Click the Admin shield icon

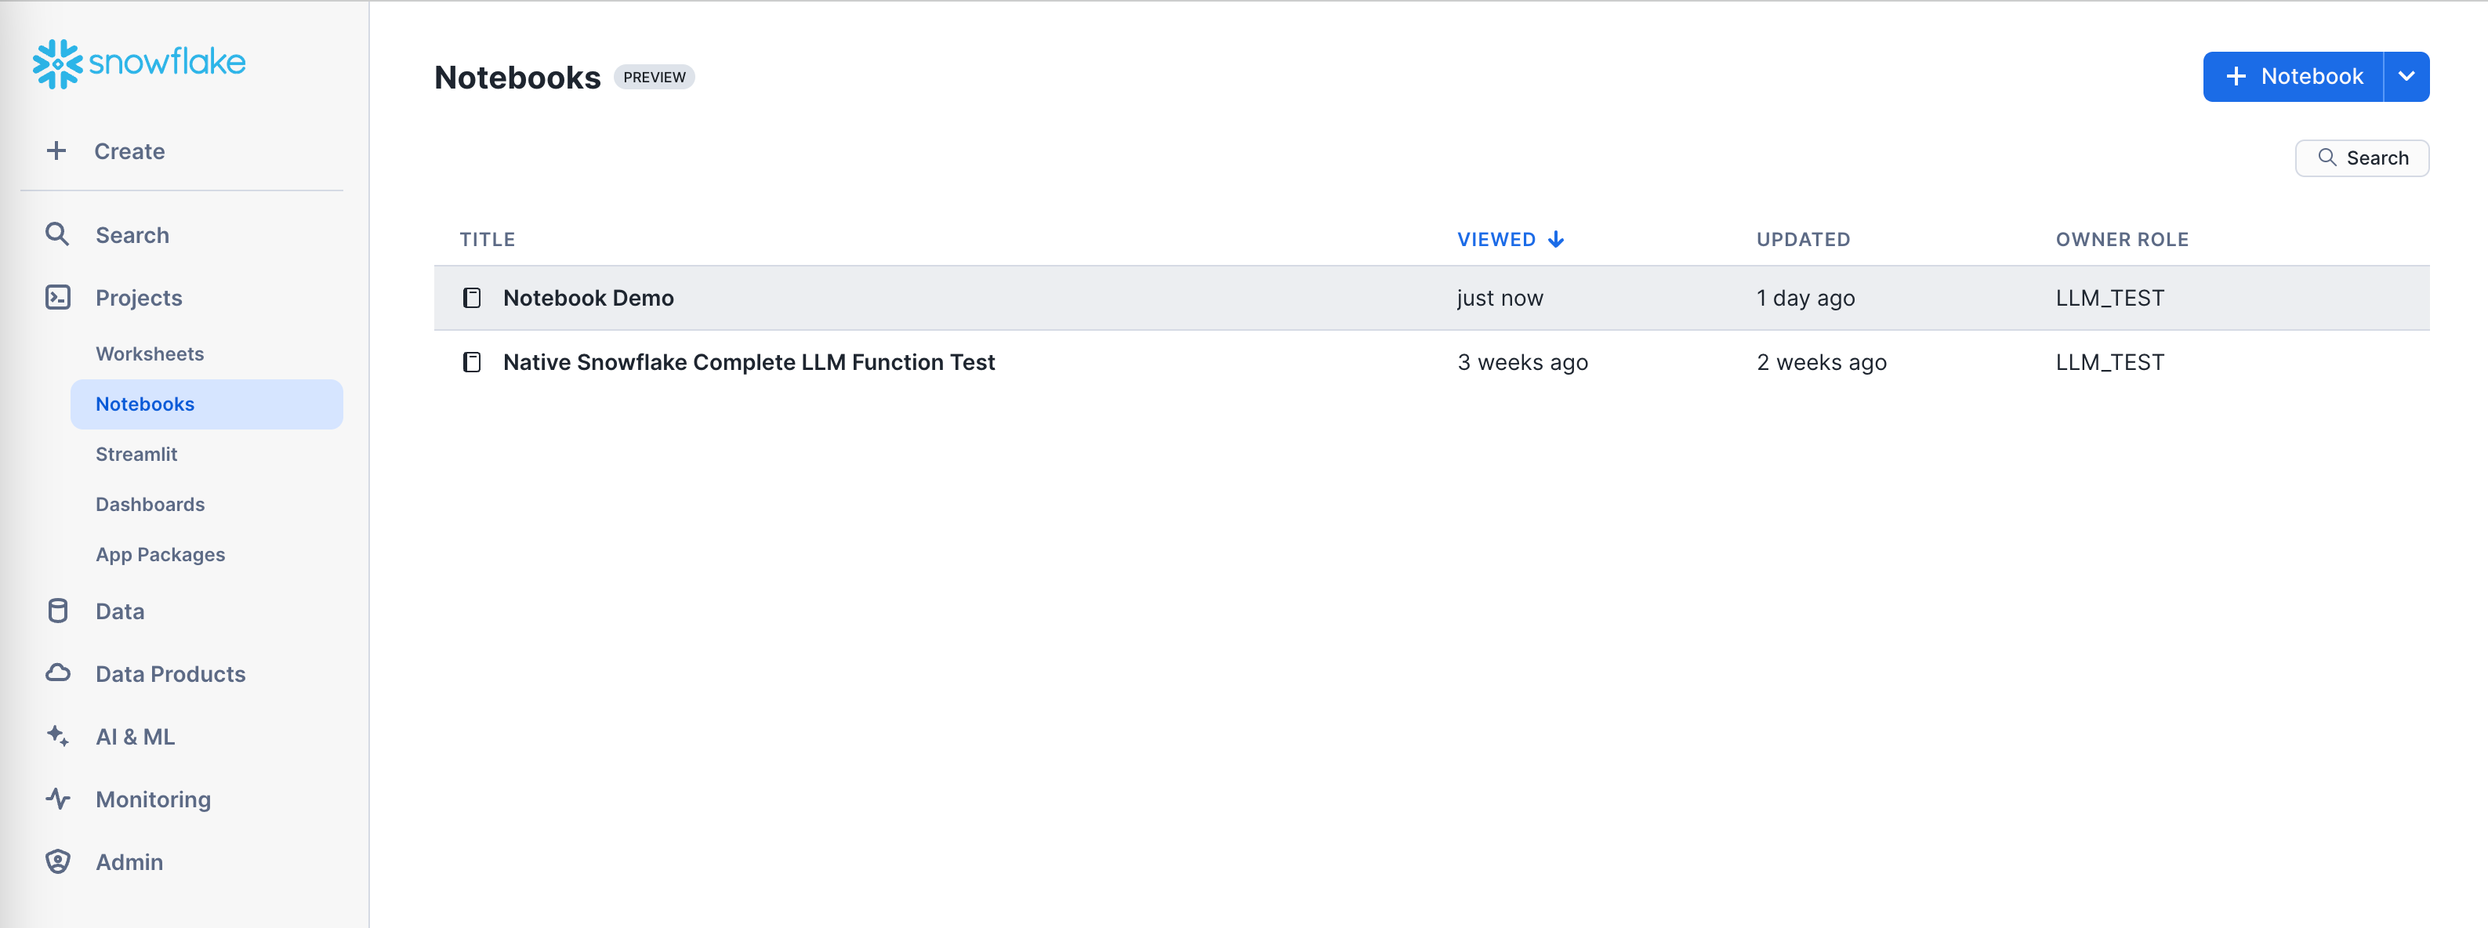pos(58,861)
